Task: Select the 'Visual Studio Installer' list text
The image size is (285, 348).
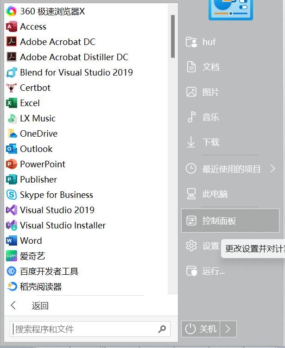Action: [x=63, y=225]
